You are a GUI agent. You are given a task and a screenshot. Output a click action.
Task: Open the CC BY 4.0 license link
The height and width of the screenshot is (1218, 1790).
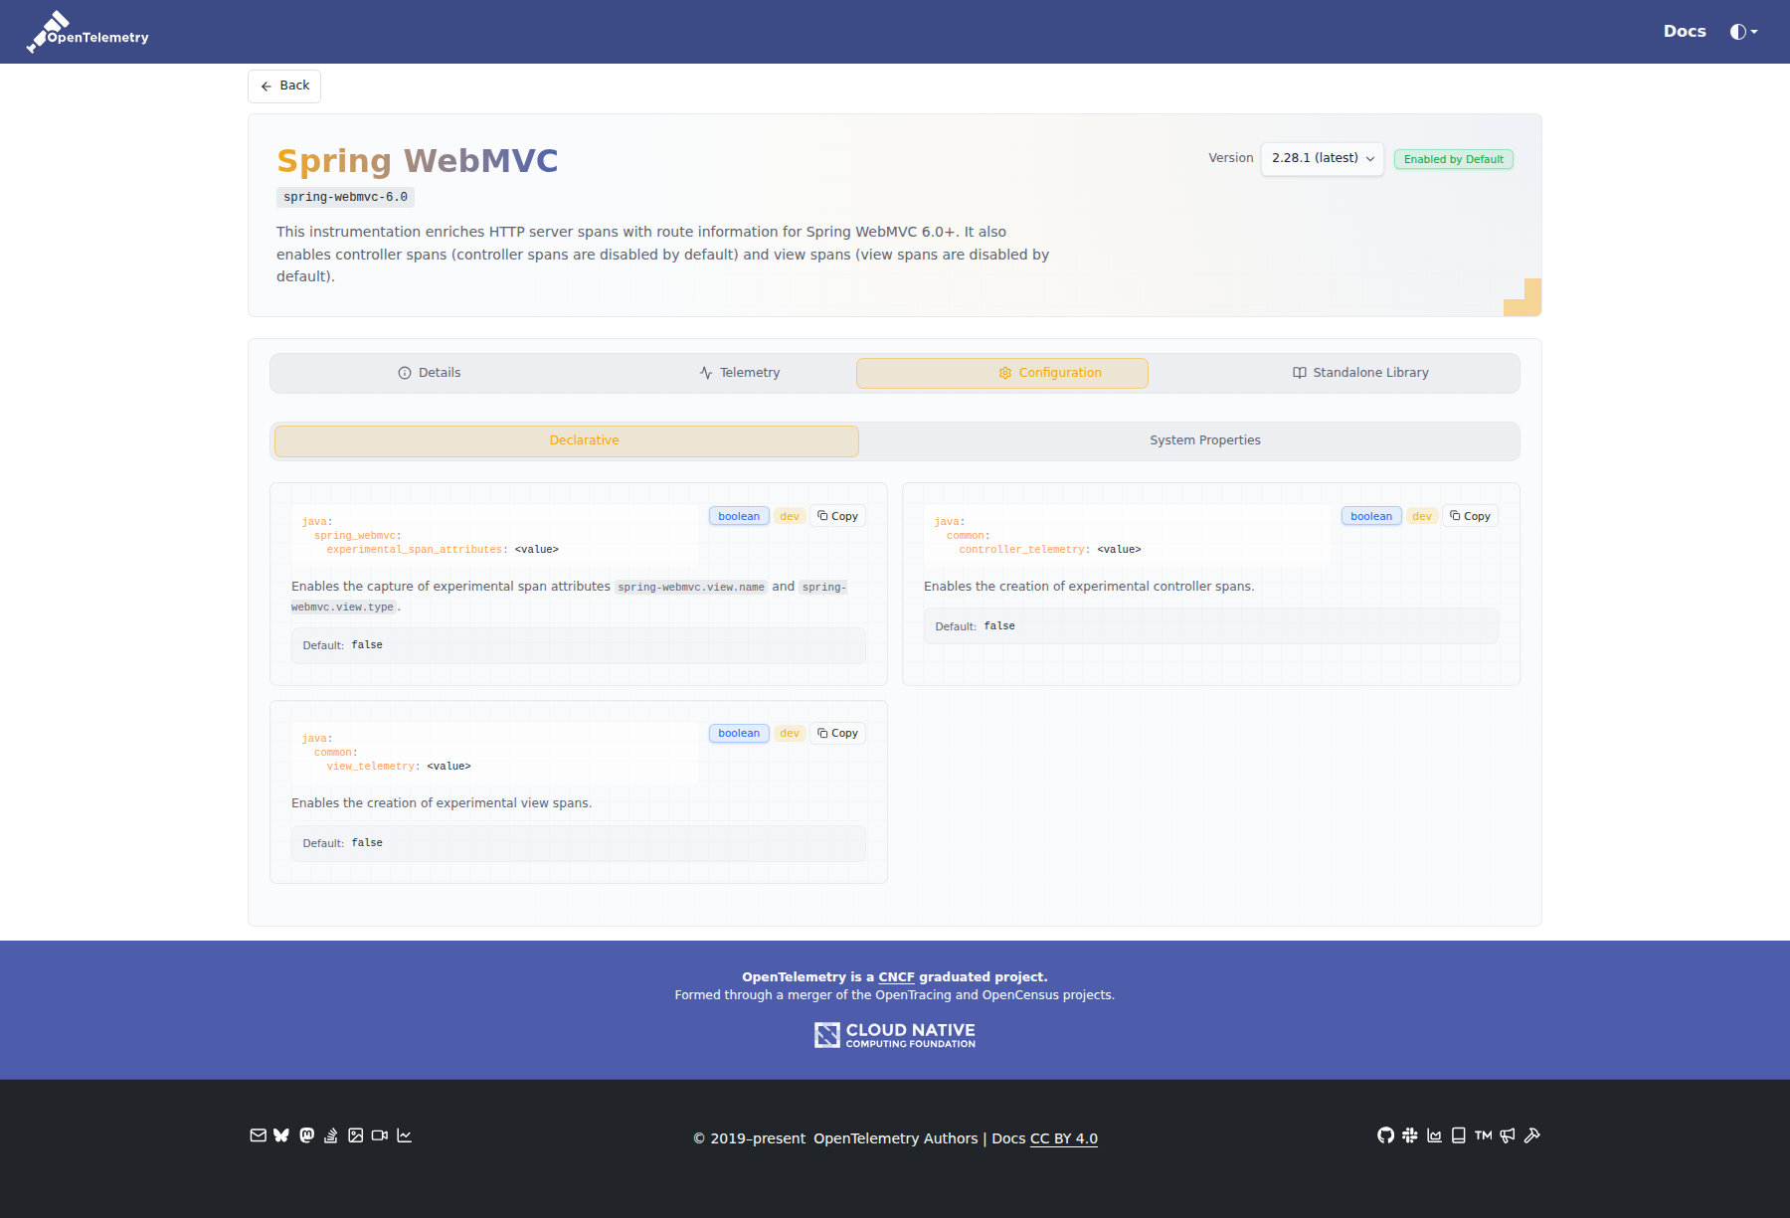point(1064,1138)
